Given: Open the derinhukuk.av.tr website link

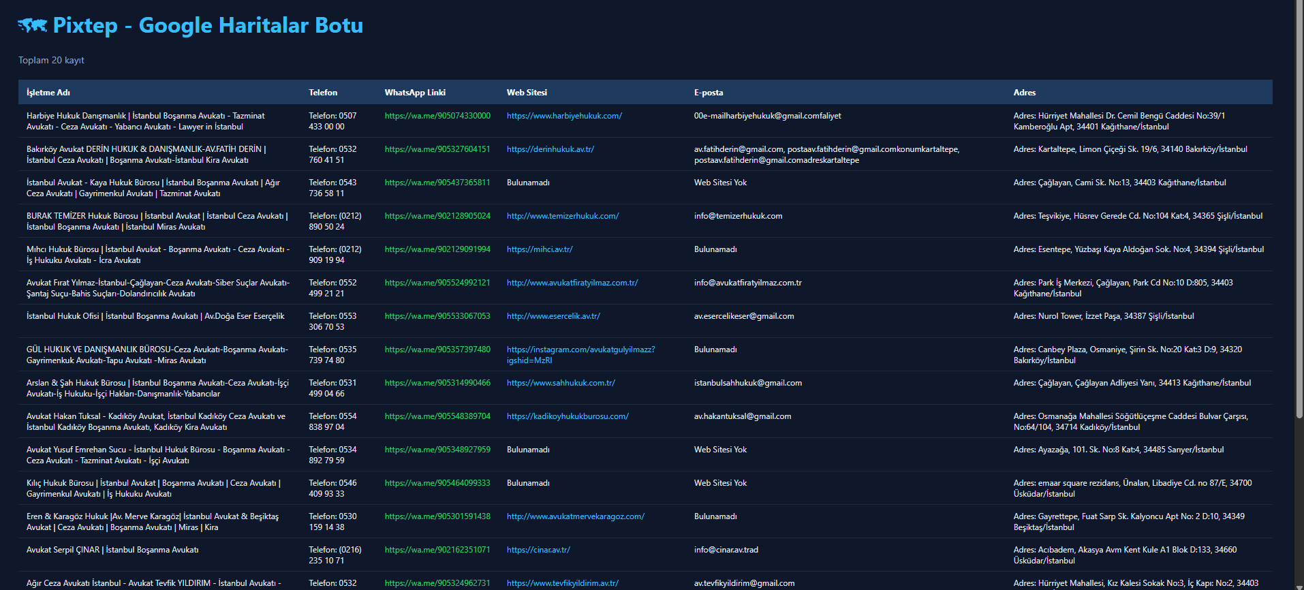Looking at the screenshot, I should coord(550,149).
